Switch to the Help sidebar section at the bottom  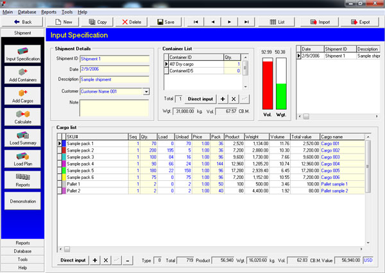22,268
